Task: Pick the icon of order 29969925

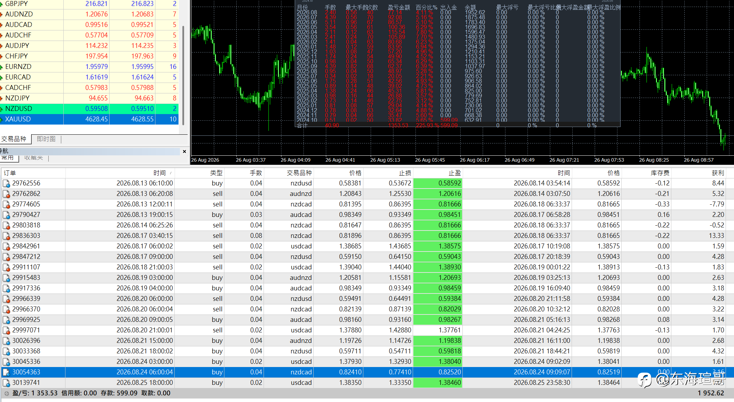Action: [6, 320]
